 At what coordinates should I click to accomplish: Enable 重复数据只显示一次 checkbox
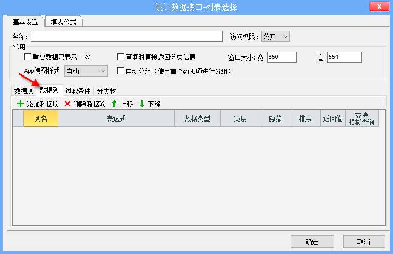tap(28, 57)
